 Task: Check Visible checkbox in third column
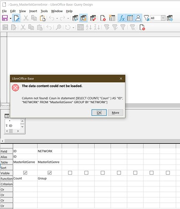pos(70,173)
